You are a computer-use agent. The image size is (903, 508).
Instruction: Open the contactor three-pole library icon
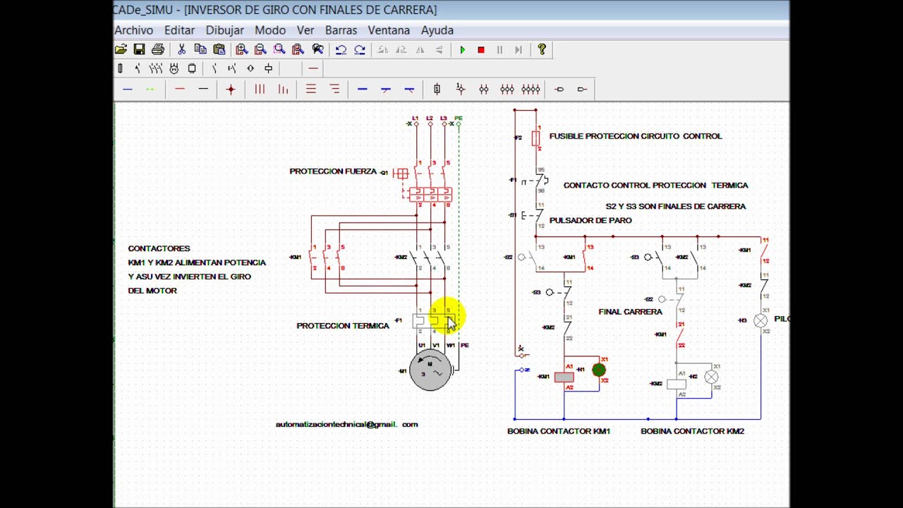(x=156, y=68)
